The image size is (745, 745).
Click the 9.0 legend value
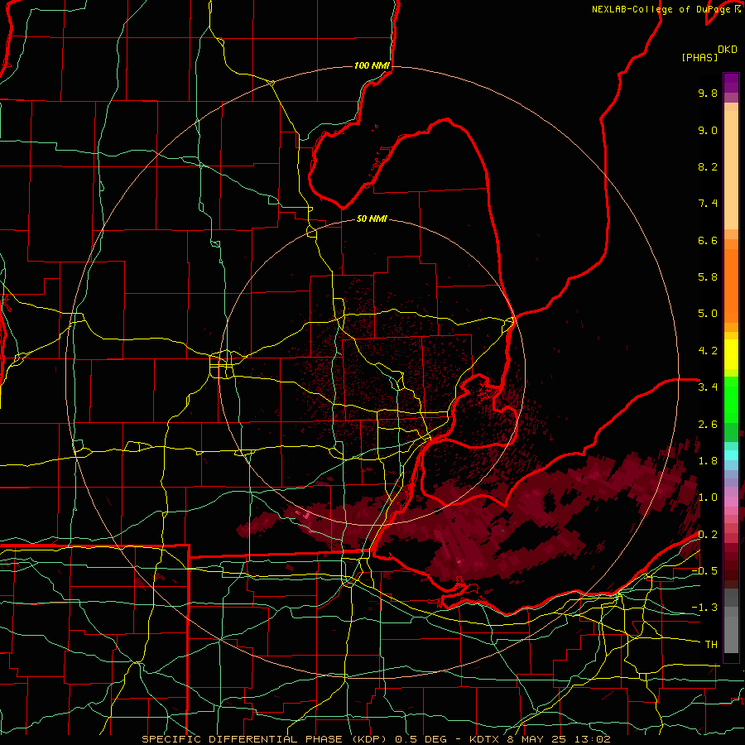click(708, 130)
